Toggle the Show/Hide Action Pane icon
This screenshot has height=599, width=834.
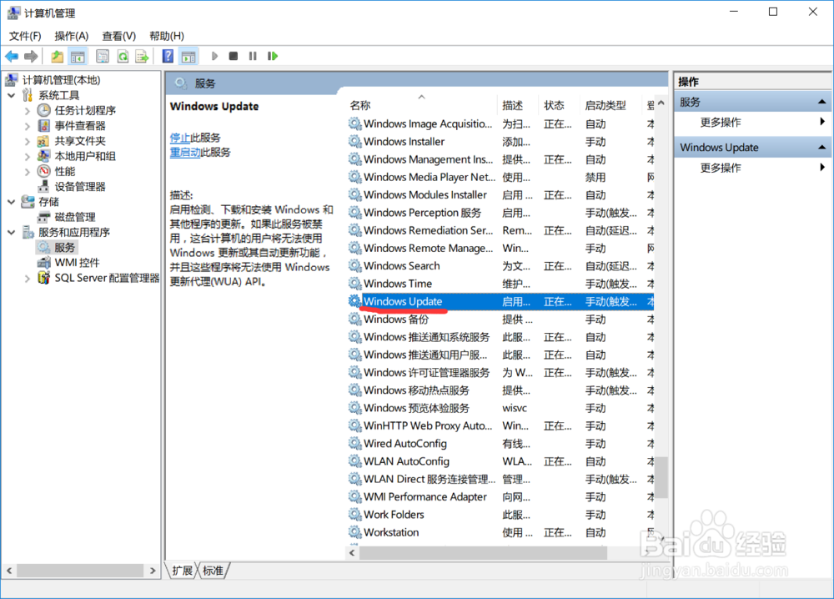tap(188, 56)
